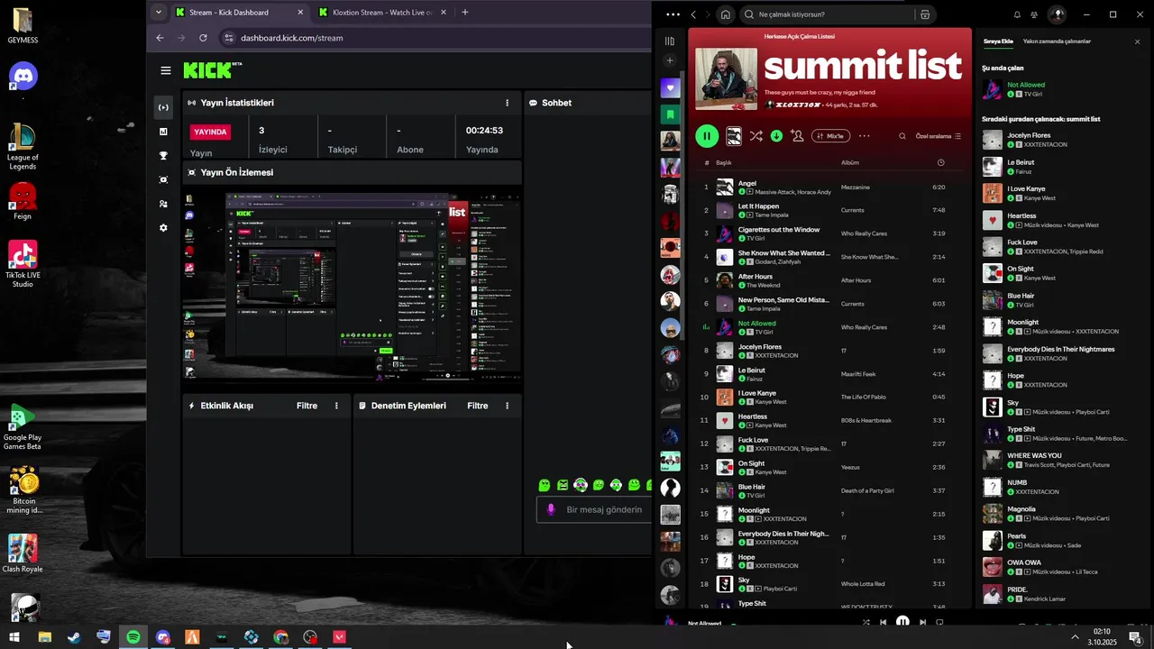The height and width of the screenshot is (649, 1154).
Task: Open Liked Songs heart in Spotify sidebar
Action: 670,87
